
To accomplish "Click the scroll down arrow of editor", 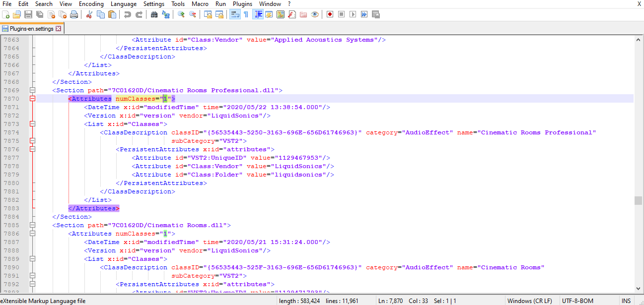I will [638, 289].
